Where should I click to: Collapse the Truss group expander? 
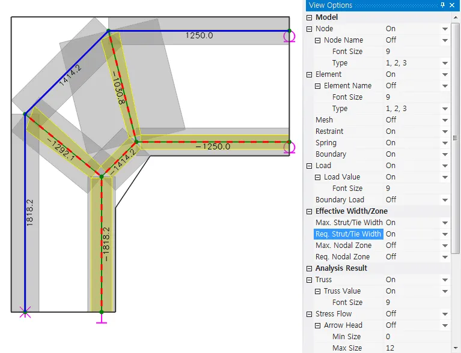point(309,280)
